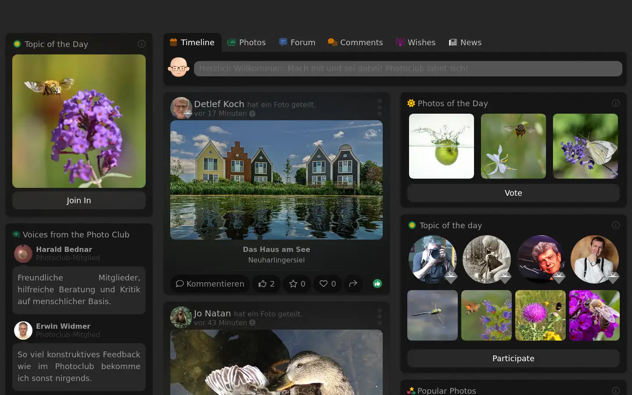
Task: Open bee on purple flower topic image
Action: coord(79,121)
